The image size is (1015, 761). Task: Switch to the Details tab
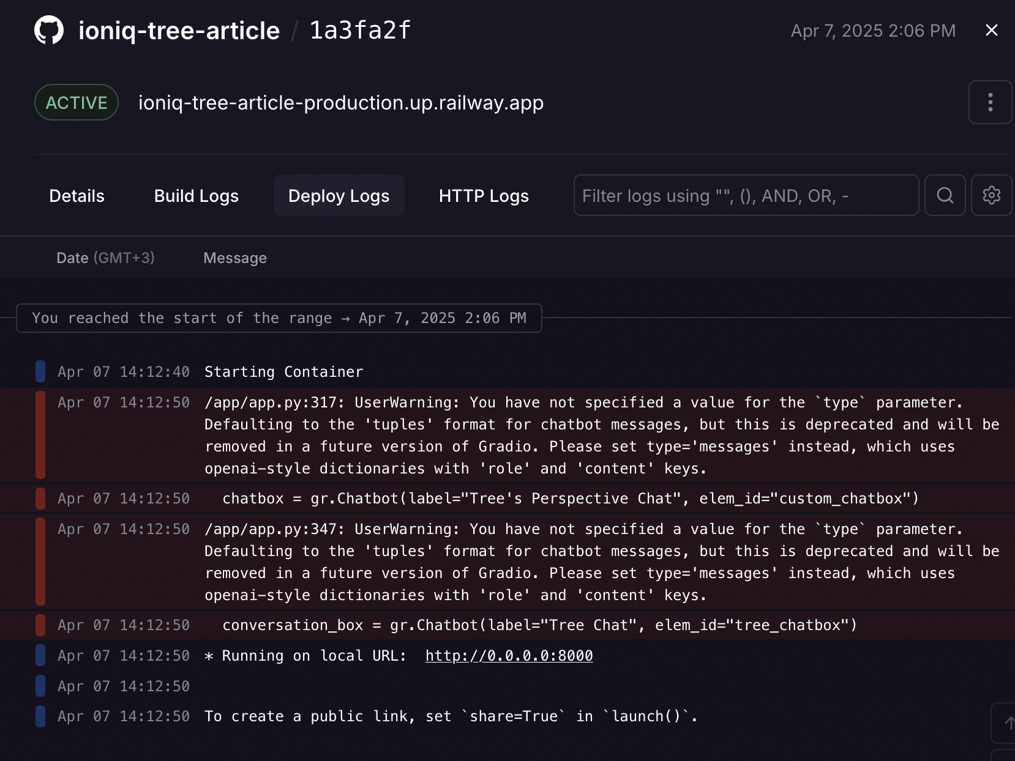coord(77,196)
